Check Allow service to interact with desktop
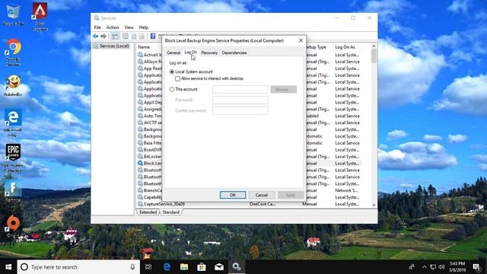Screen dimensions: 487x274 point(177,78)
